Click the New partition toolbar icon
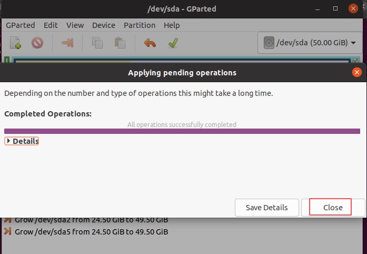 click(16, 43)
